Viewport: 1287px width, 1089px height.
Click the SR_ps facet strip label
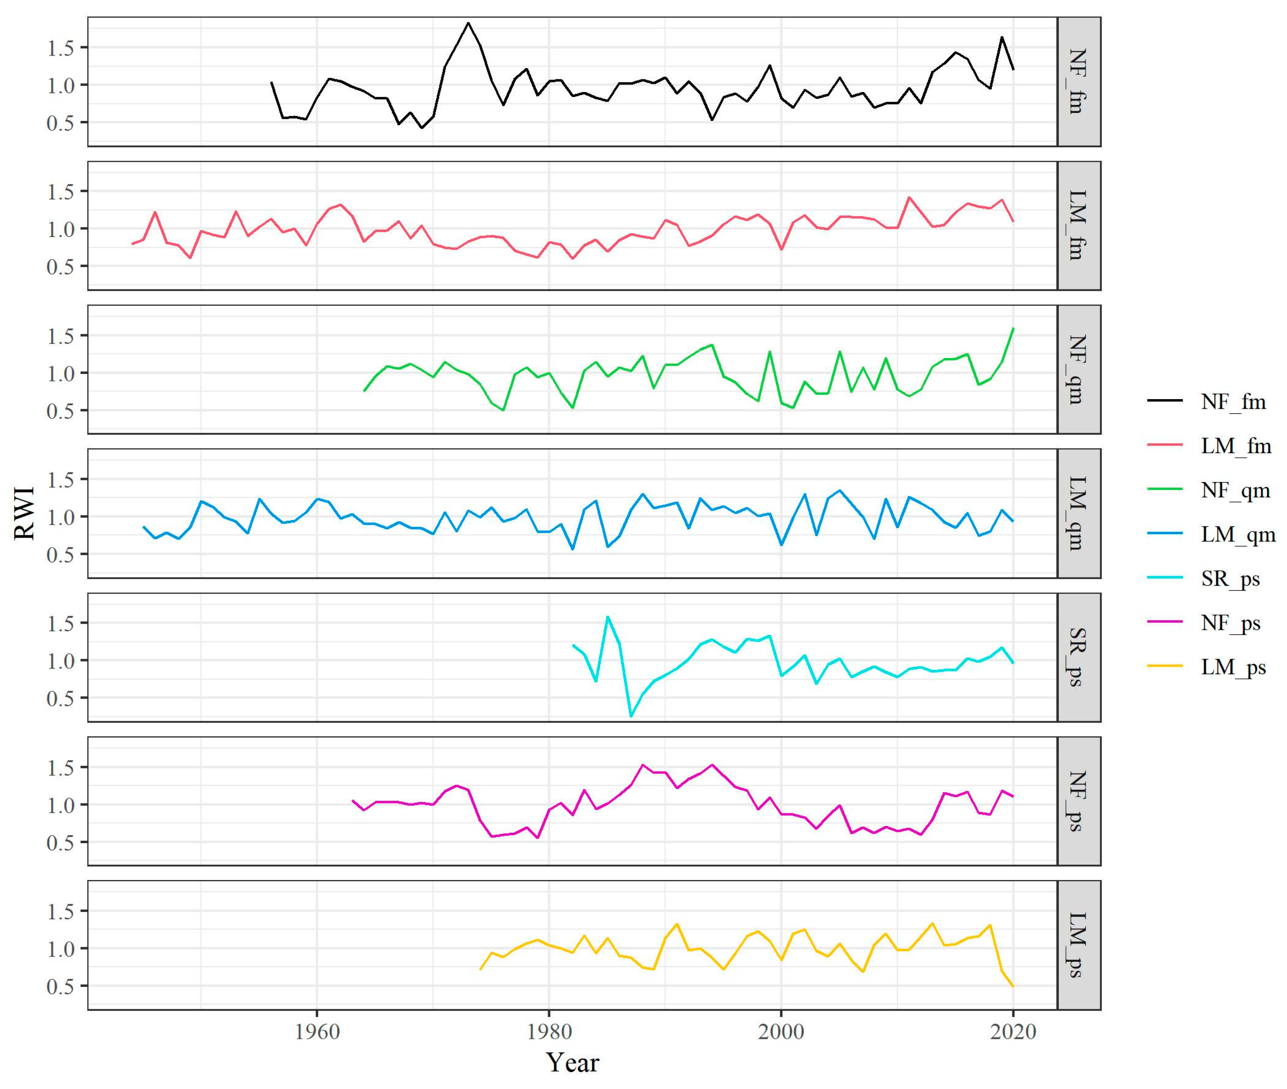click(1078, 657)
